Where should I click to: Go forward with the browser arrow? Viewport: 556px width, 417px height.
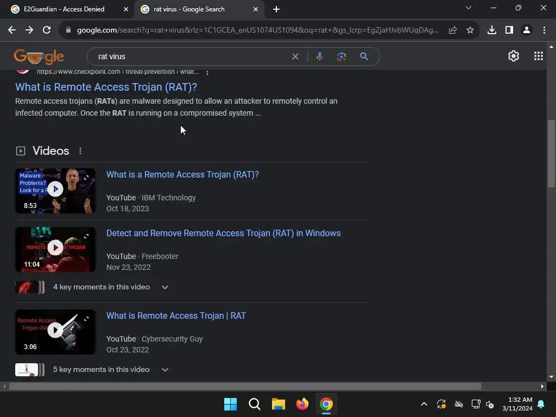[29, 30]
